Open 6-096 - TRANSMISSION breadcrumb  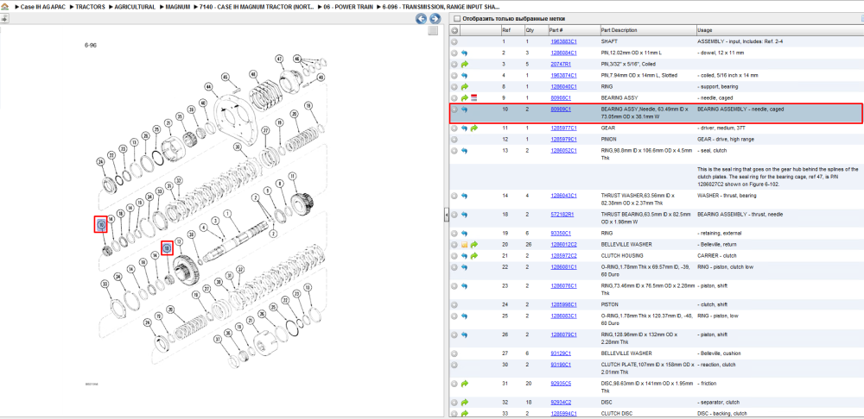click(441, 7)
